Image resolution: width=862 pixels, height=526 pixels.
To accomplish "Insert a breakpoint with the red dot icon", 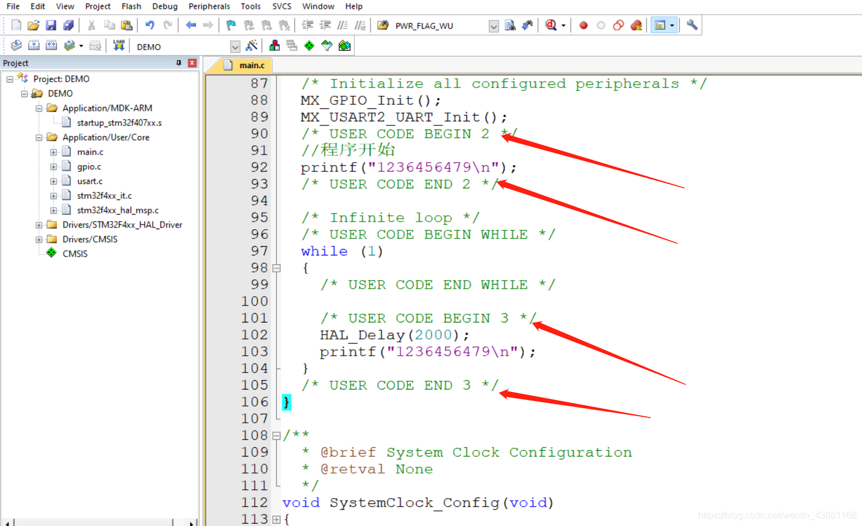I will [x=583, y=25].
